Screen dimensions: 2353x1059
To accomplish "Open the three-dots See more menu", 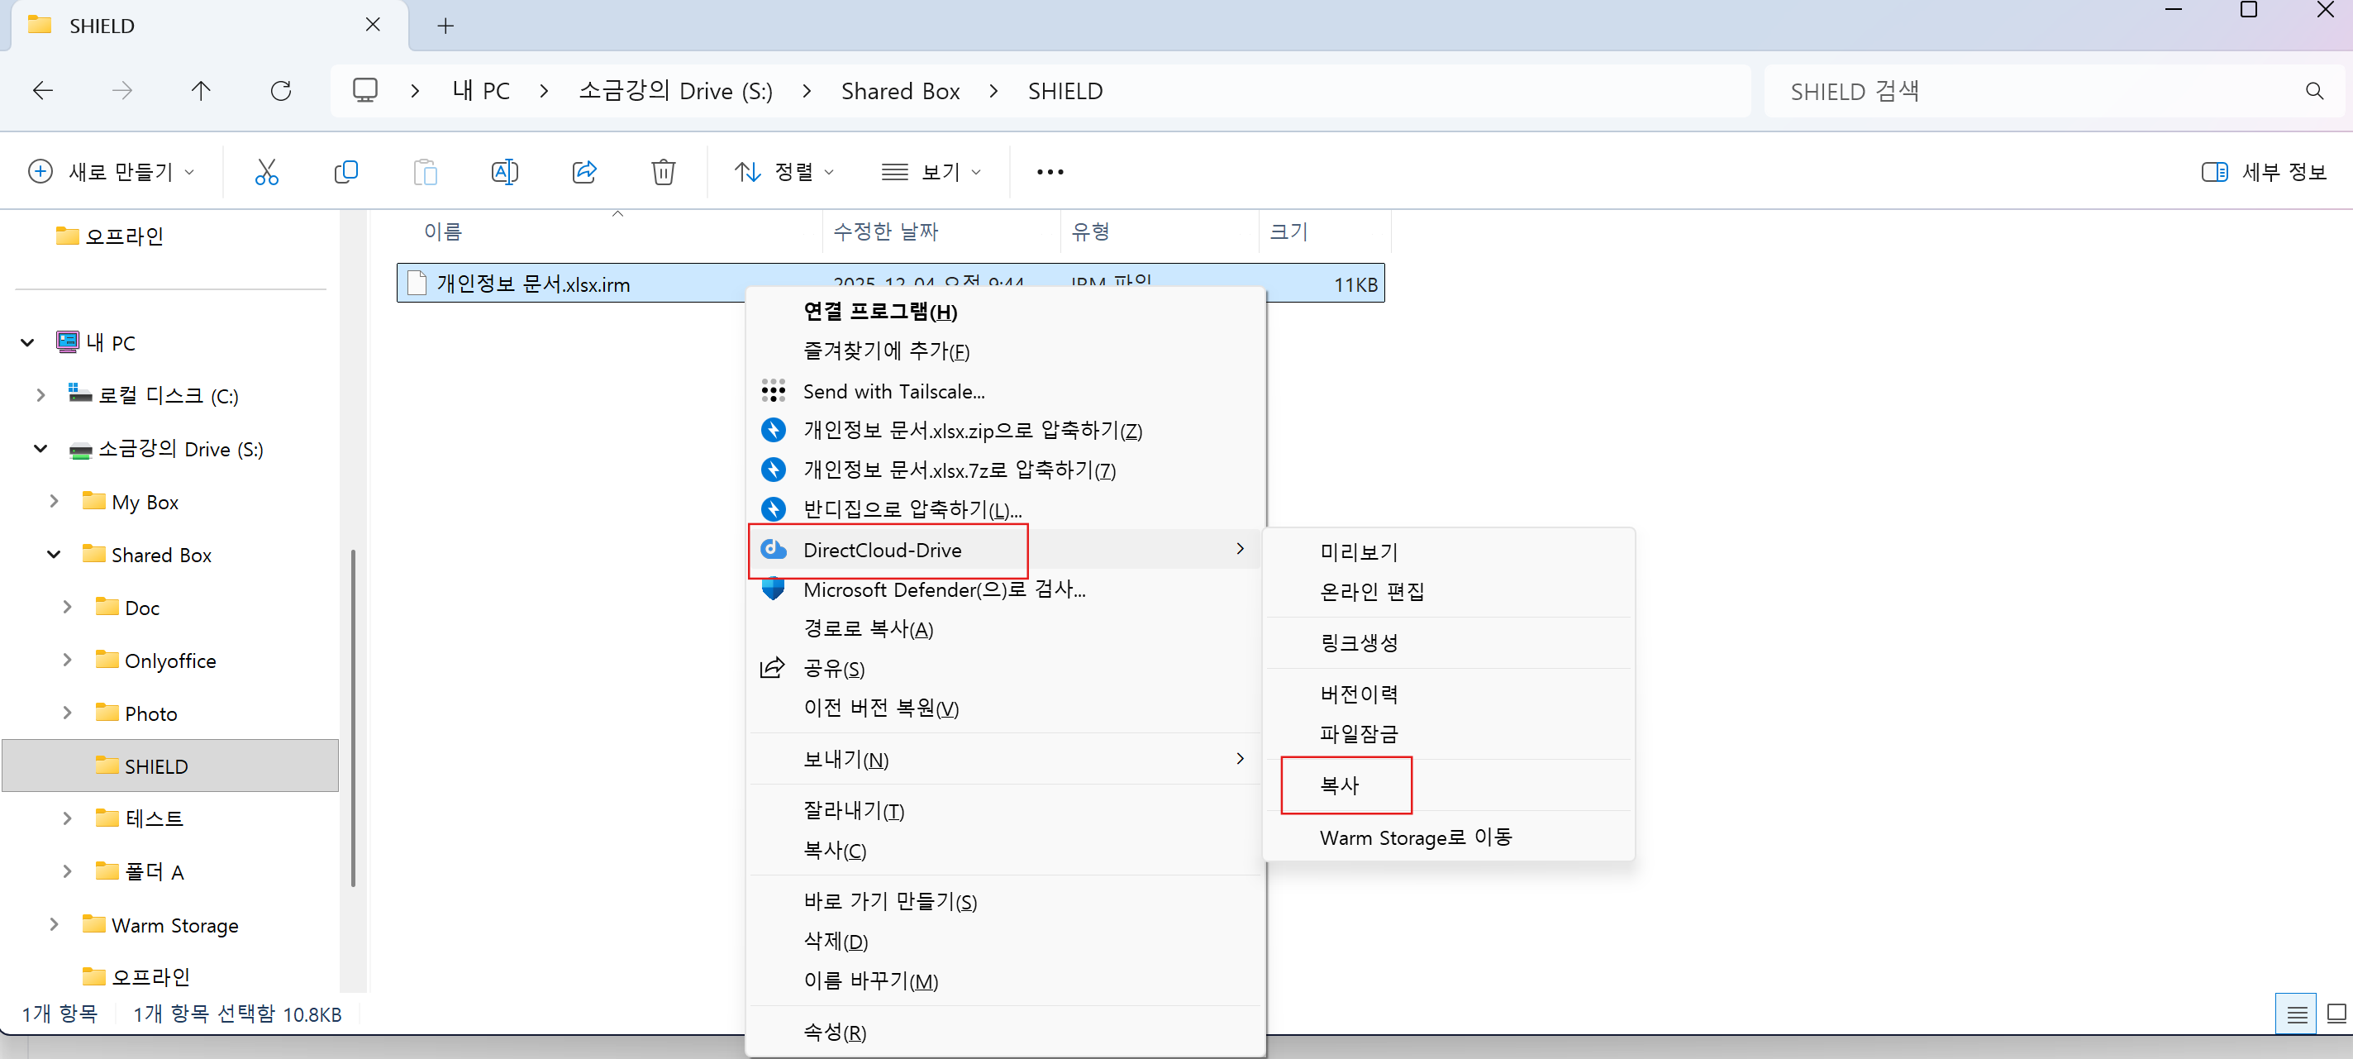I will tap(1050, 172).
